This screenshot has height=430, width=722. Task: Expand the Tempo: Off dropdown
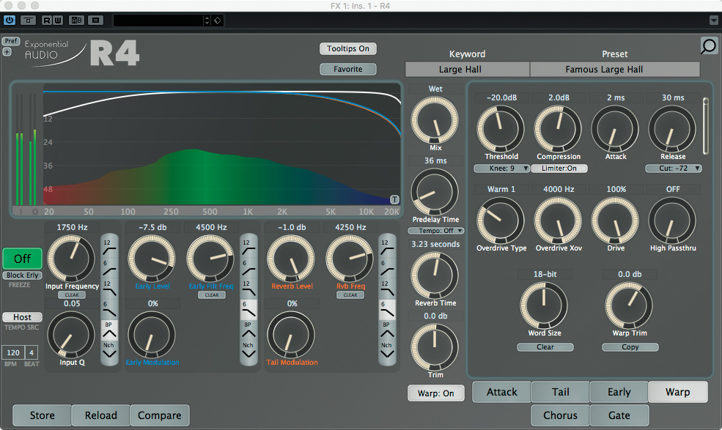[436, 231]
